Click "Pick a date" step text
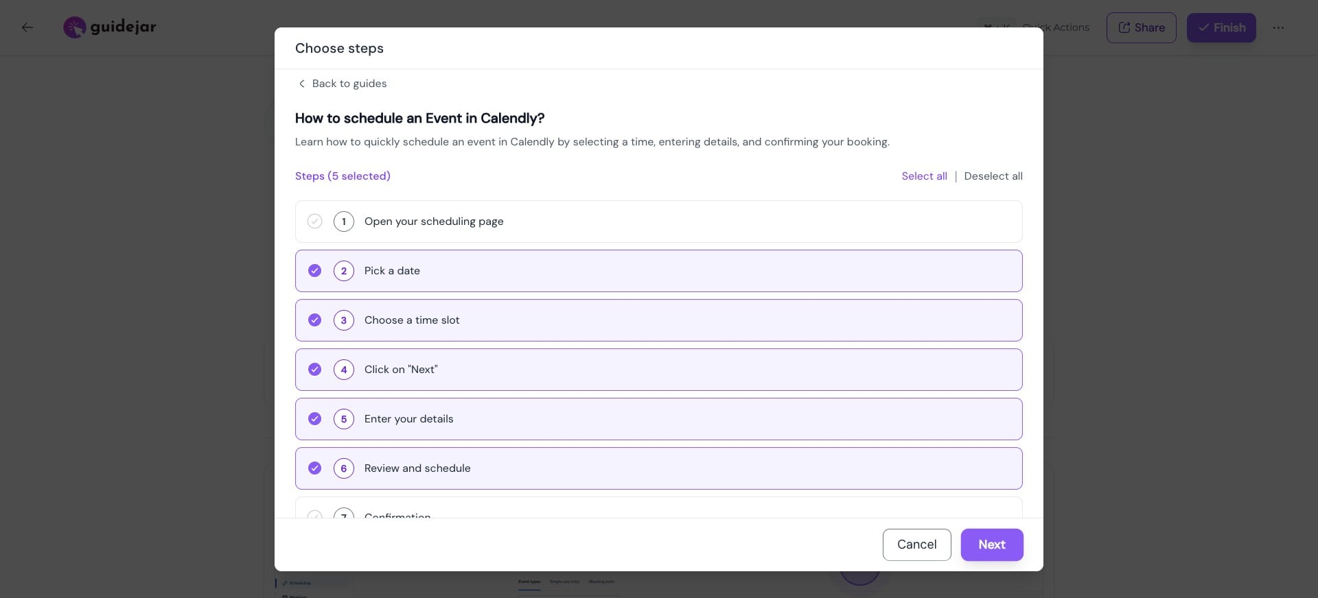This screenshot has height=598, width=1318. click(x=392, y=271)
